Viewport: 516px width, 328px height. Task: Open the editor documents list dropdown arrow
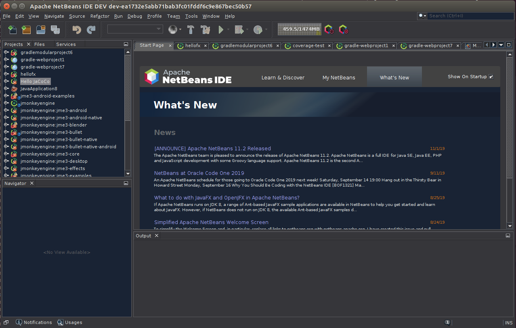501,45
